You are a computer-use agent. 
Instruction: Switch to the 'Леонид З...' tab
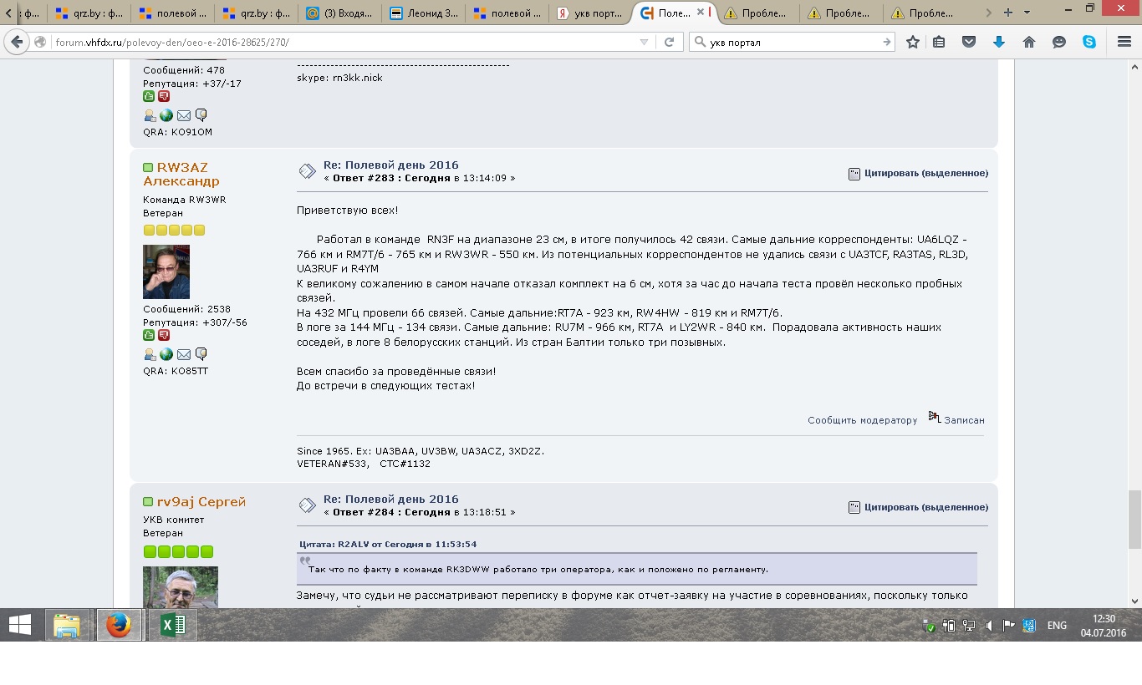tap(423, 13)
